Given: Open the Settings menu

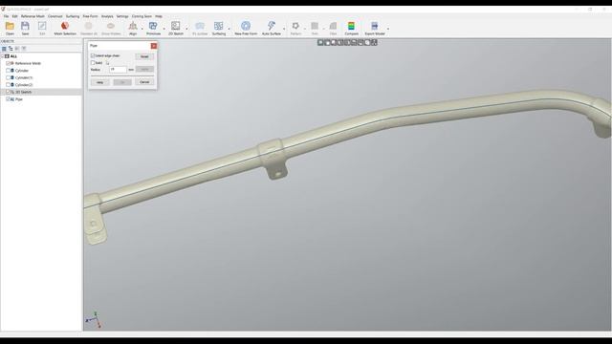Looking at the screenshot, I should 122,16.
